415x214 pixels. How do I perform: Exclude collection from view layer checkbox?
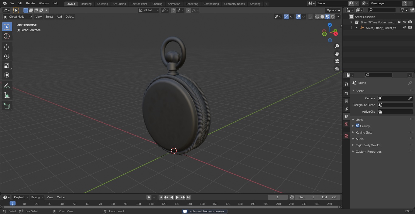point(399,22)
